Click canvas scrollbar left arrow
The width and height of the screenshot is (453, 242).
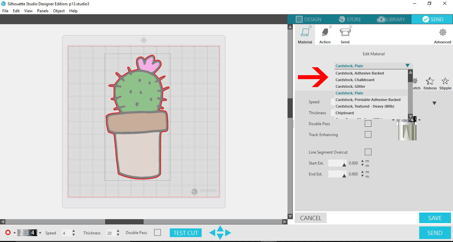pos(3,221)
